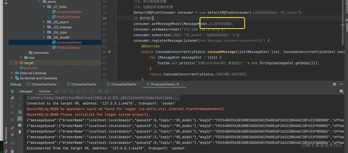Click the Step Out icon
This screenshot has height=153, width=348.
click(x=85, y=91)
